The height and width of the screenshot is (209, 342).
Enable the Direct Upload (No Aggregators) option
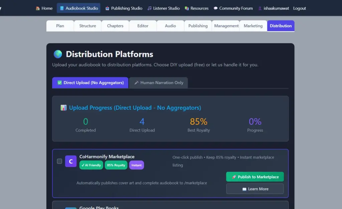[90, 83]
